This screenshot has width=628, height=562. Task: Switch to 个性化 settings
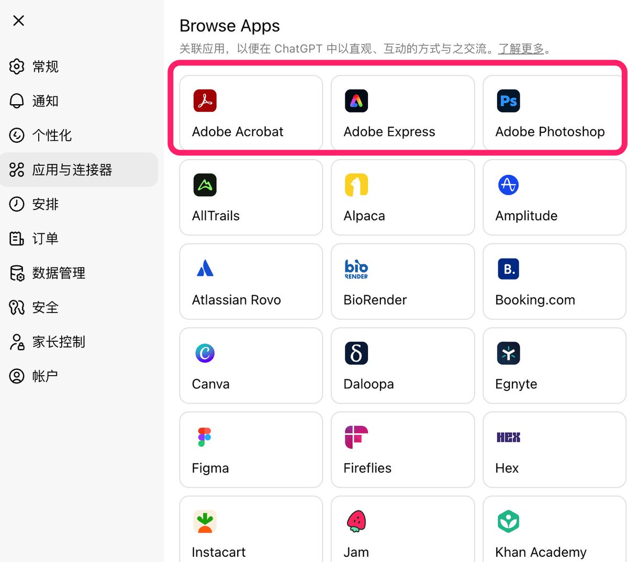52,136
